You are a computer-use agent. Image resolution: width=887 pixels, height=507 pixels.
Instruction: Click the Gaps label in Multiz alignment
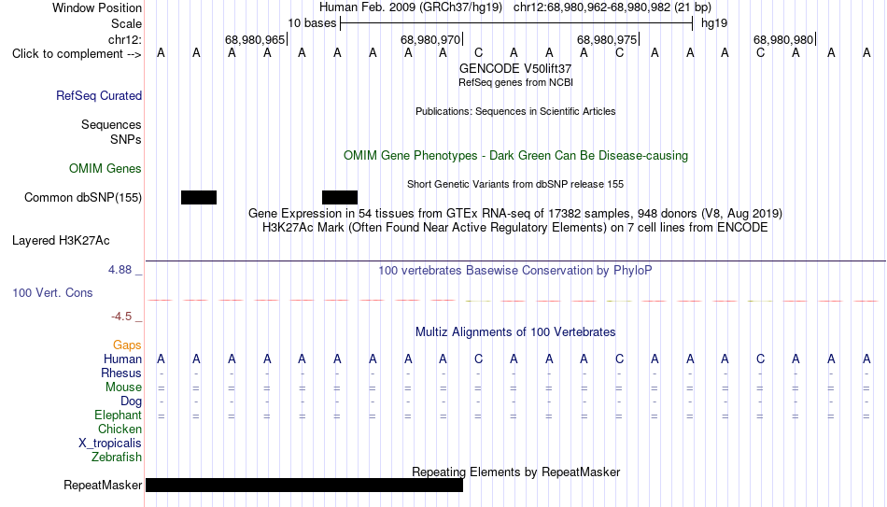(127, 345)
